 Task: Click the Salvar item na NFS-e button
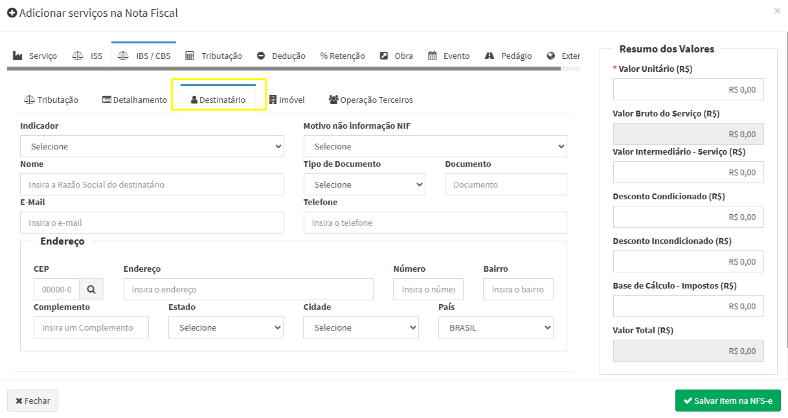728,401
